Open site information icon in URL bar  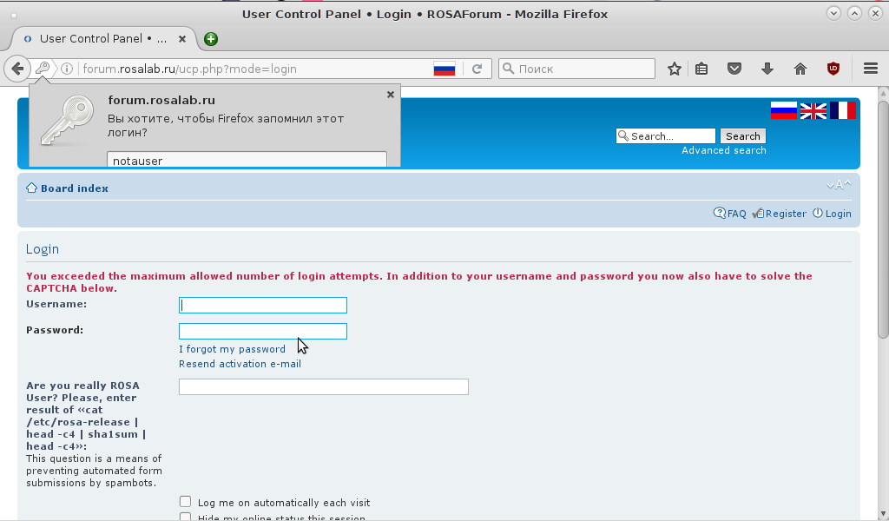tap(67, 69)
